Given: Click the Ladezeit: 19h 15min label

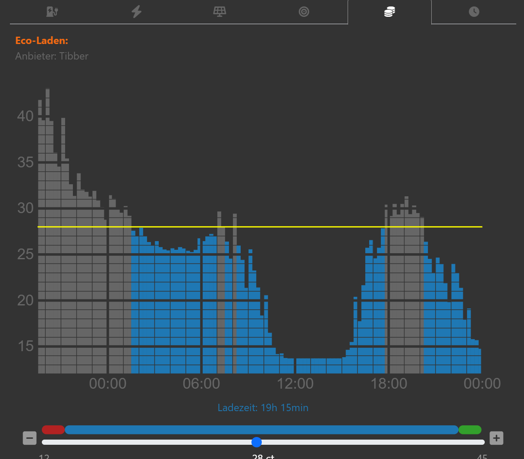Looking at the screenshot, I should [x=263, y=408].
